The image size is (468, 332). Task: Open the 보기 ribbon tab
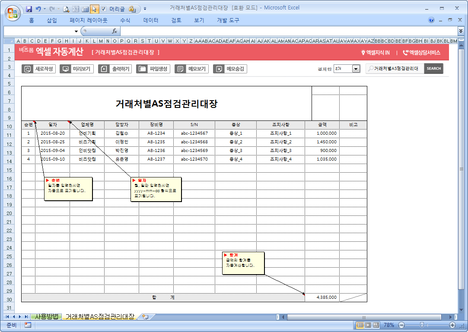199,20
